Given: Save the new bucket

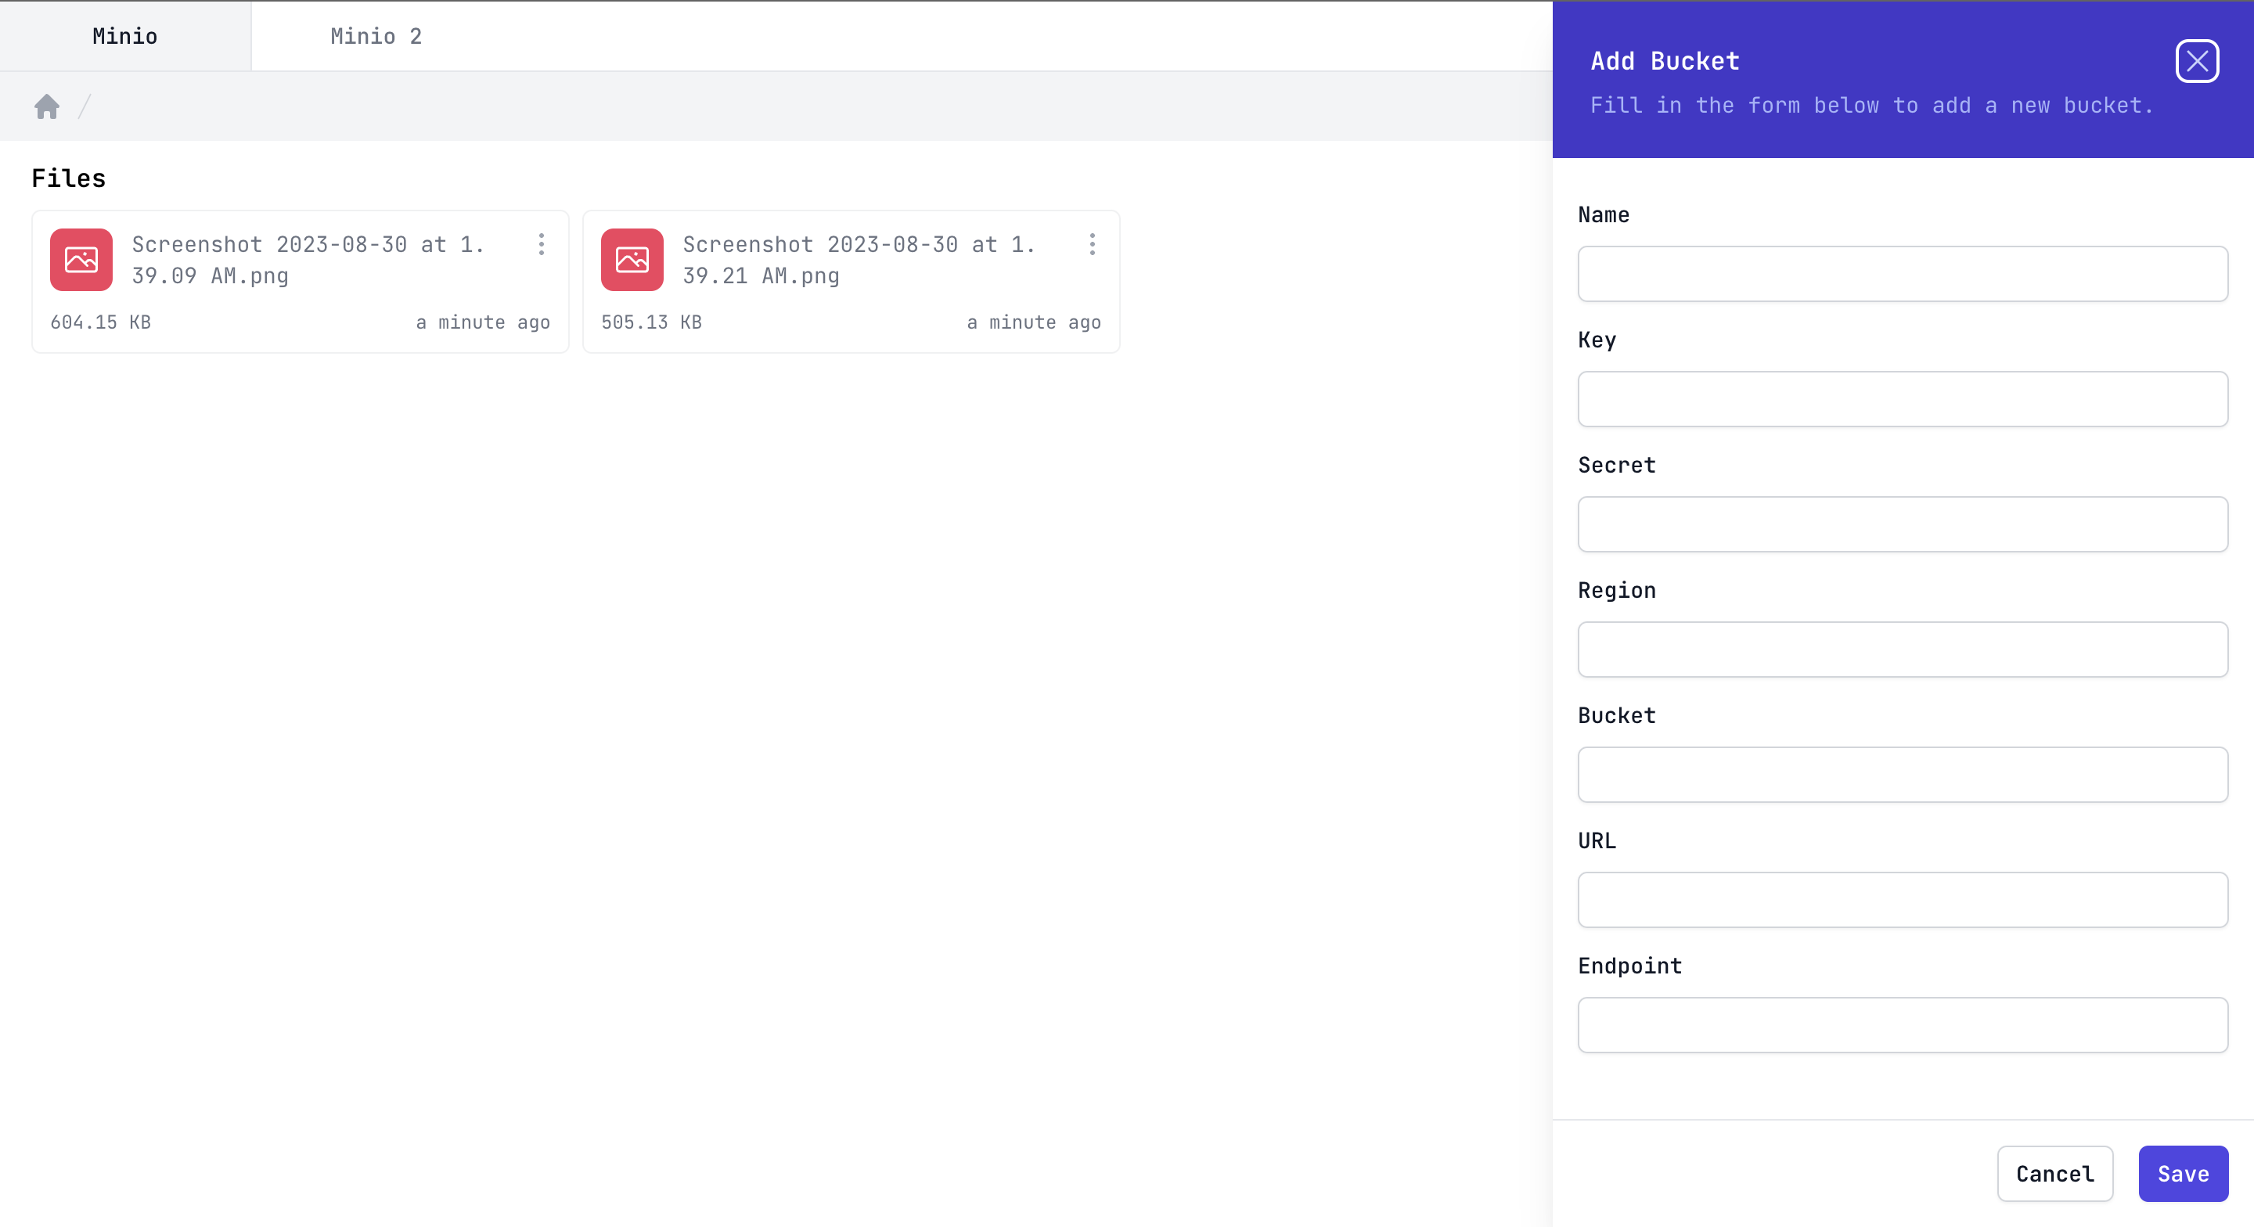Looking at the screenshot, I should 2182,1174.
